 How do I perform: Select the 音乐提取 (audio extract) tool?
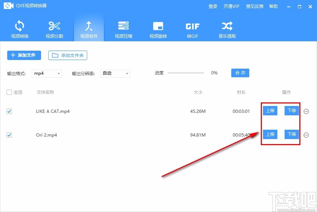coord(226,29)
